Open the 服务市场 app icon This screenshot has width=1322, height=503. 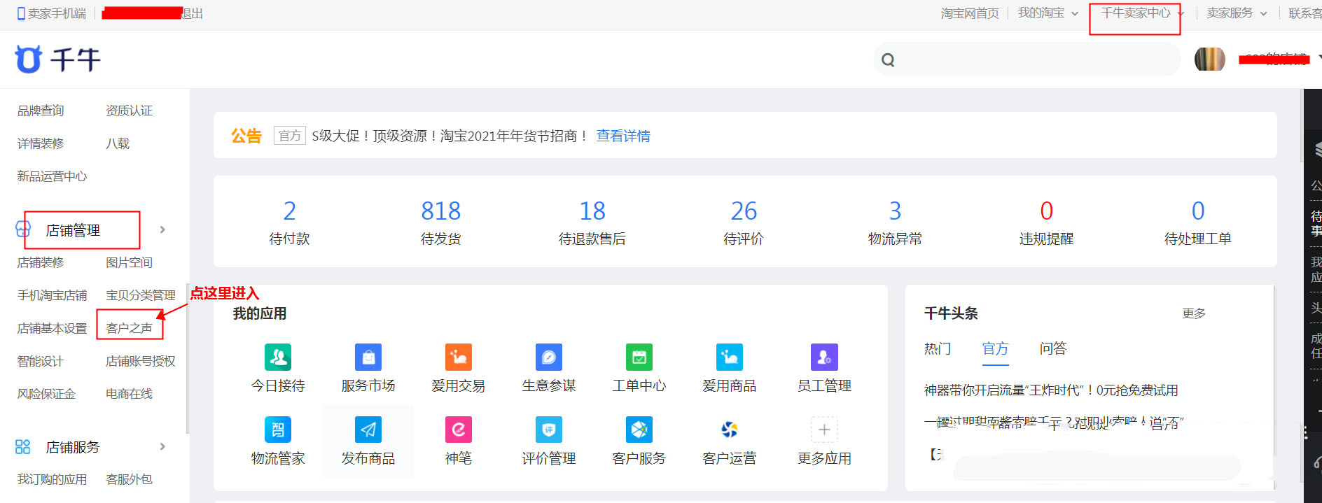click(368, 357)
